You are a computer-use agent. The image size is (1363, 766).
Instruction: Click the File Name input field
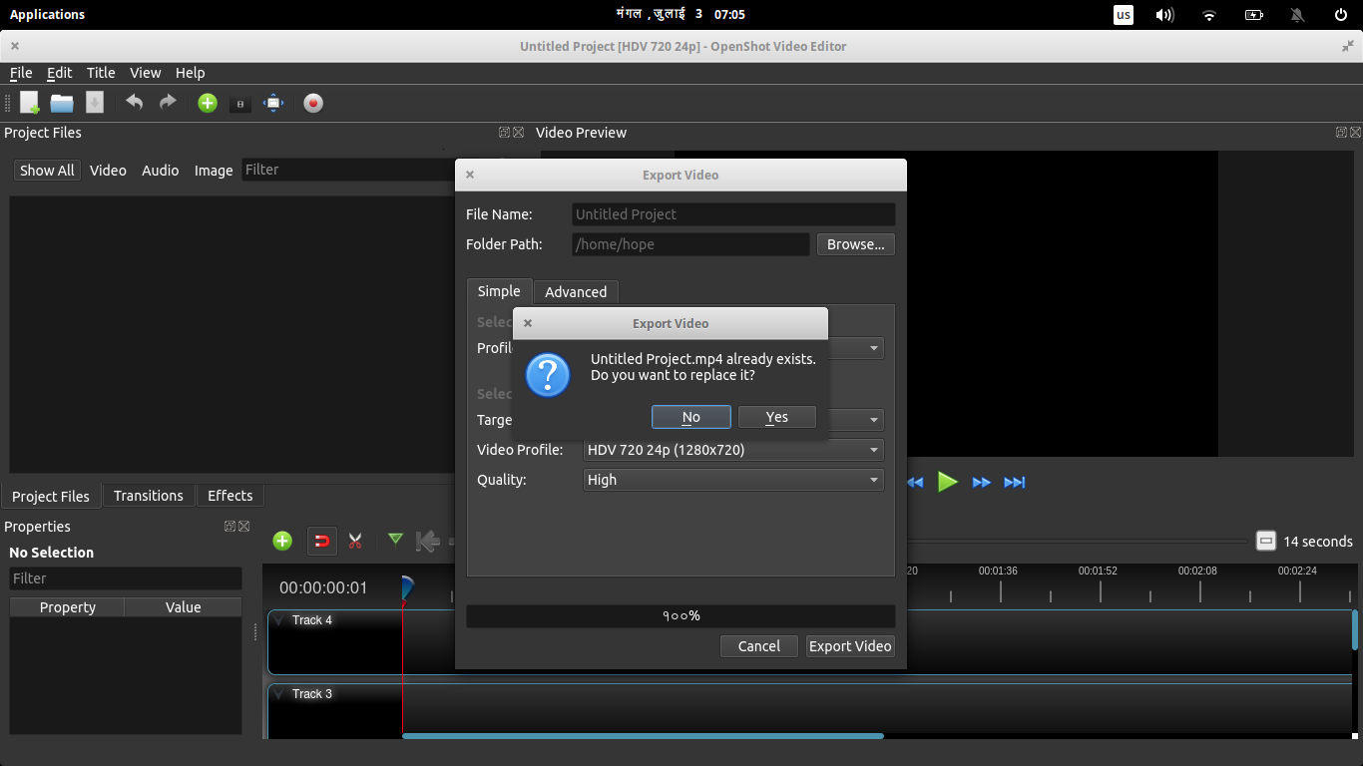coord(732,213)
